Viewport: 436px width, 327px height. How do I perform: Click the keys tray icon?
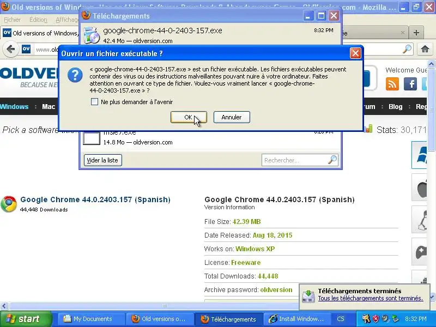[366, 318]
